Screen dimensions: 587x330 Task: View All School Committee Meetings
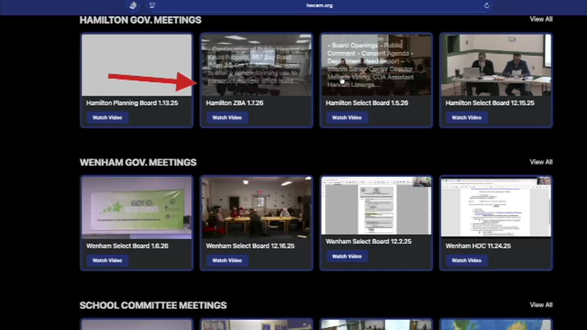[x=541, y=305]
